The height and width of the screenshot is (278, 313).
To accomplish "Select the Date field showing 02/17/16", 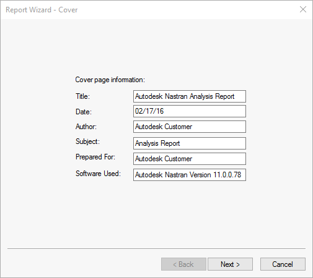I will pos(190,111).
